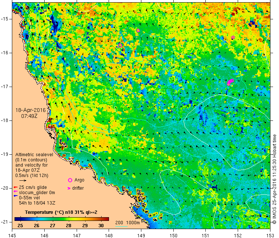Click the '0.5m/s (1kt 12h)' text
Viewport: 279px width, 238px height.
32,176
